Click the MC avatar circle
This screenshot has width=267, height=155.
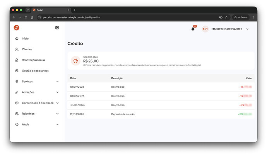[205, 29]
